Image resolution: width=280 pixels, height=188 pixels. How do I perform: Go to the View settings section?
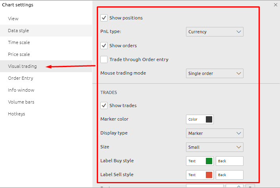[x=13, y=19]
